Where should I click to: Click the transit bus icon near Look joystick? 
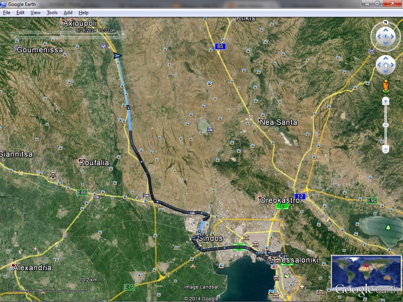click(372, 51)
